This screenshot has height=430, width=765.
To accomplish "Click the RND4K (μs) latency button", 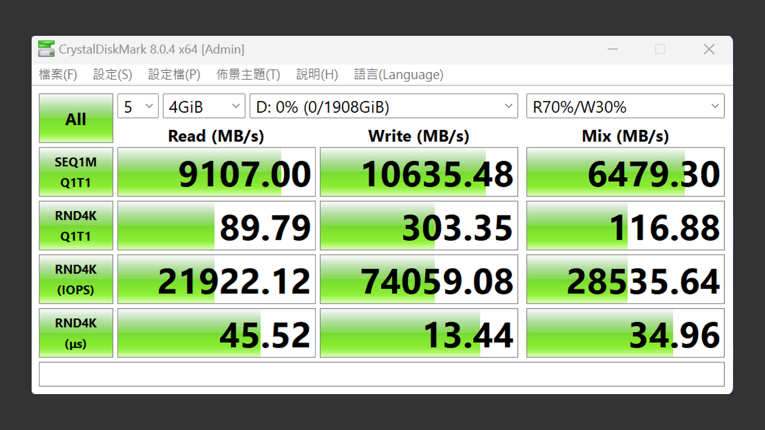I will pos(76,333).
